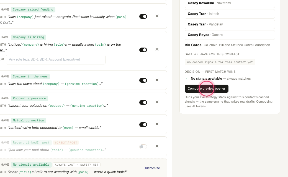Disable the Company is hiring toggle
The width and height of the screenshot is (288, 177).
(143, 50)
